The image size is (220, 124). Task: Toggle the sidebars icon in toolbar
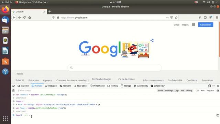point(205,18)
